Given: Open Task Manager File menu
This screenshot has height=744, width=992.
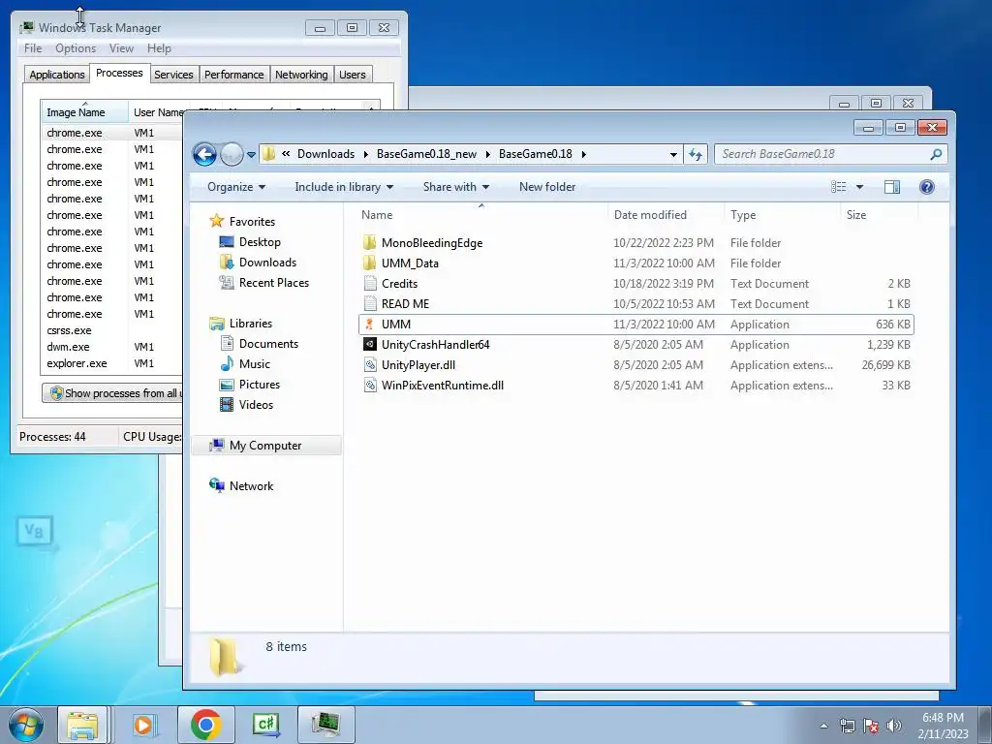Looking at the screenshot, I should click(x=33, y=48).
